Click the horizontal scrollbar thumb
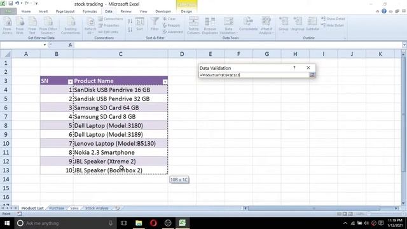Image resolution: width=407 pixels, height=229 pixels. pyautogui.click(x=314, y=208)
